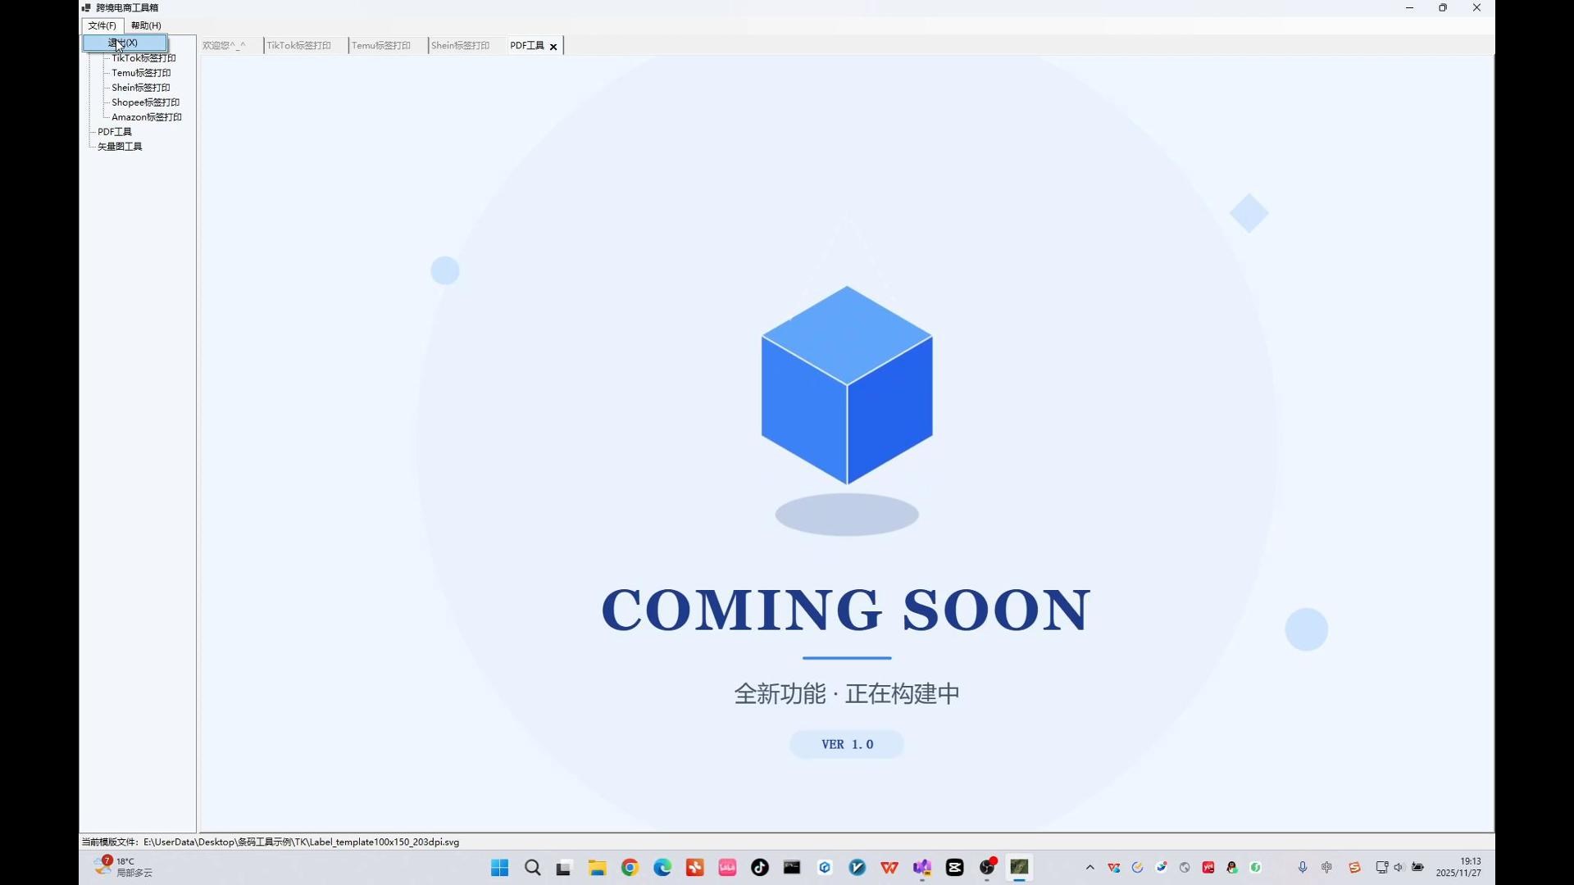
Task: Click the microphone icon in system tray
Action: [x=1302, y=868]
